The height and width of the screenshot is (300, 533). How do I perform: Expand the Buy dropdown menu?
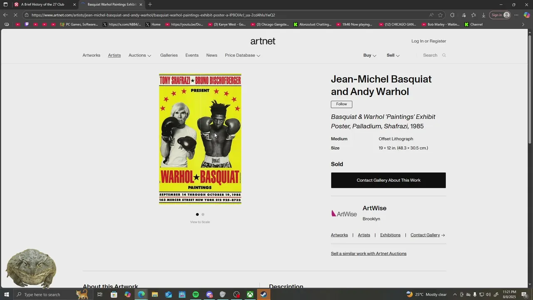[370, 55]
